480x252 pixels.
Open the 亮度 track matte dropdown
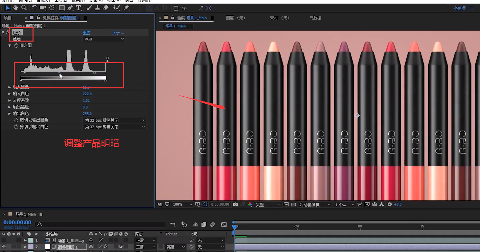176,247
